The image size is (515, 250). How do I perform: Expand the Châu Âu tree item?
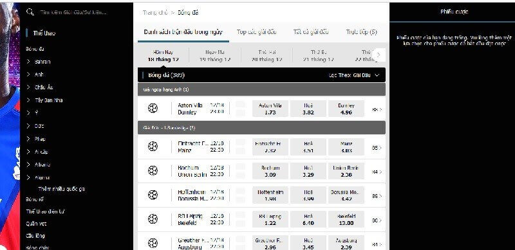28,87
